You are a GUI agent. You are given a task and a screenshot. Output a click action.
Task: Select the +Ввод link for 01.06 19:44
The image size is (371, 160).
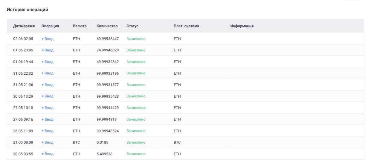(x=47, y=62)
